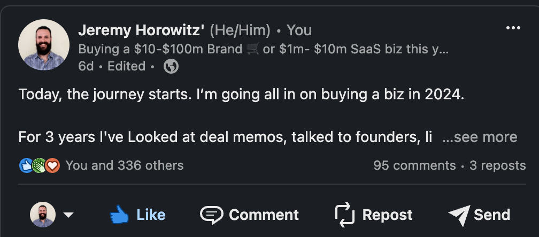The width and height of the screenshot is (539, 237).
Task: Click the thumbs-up Like icon
Action: pyautogui.click(x=120, y=215)
